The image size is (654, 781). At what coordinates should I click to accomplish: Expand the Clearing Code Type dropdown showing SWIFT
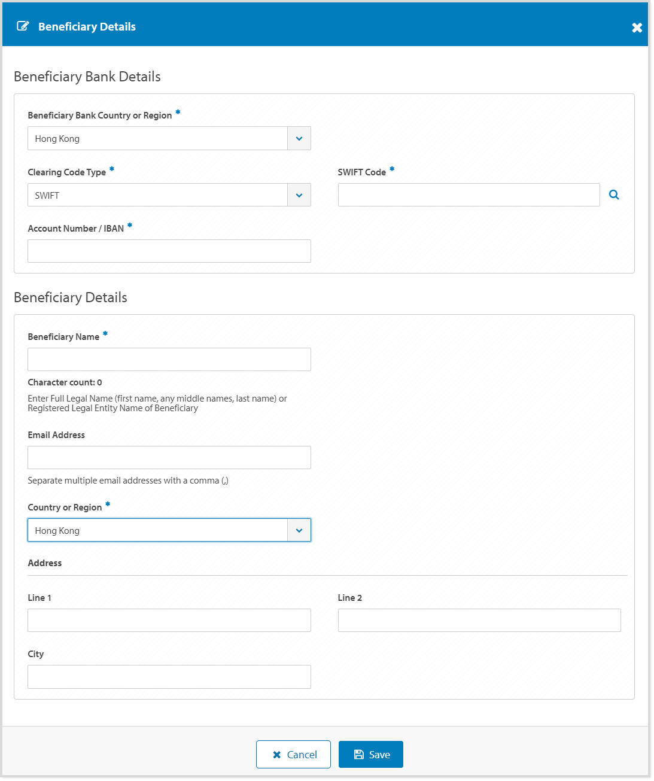(299, 195)
